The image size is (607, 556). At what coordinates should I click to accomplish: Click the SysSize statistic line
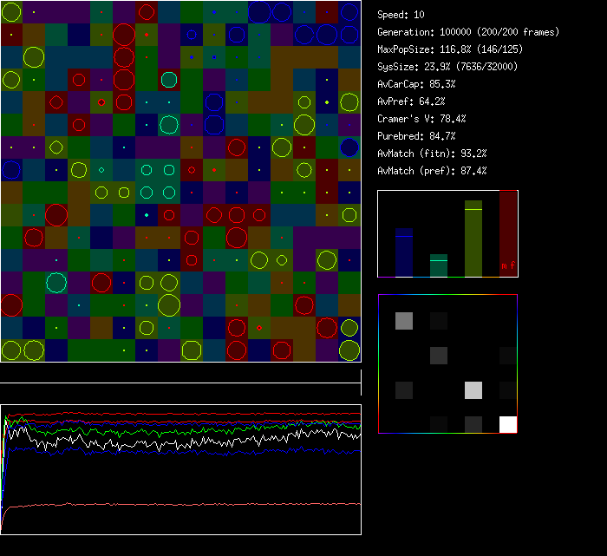coord(441,67)
